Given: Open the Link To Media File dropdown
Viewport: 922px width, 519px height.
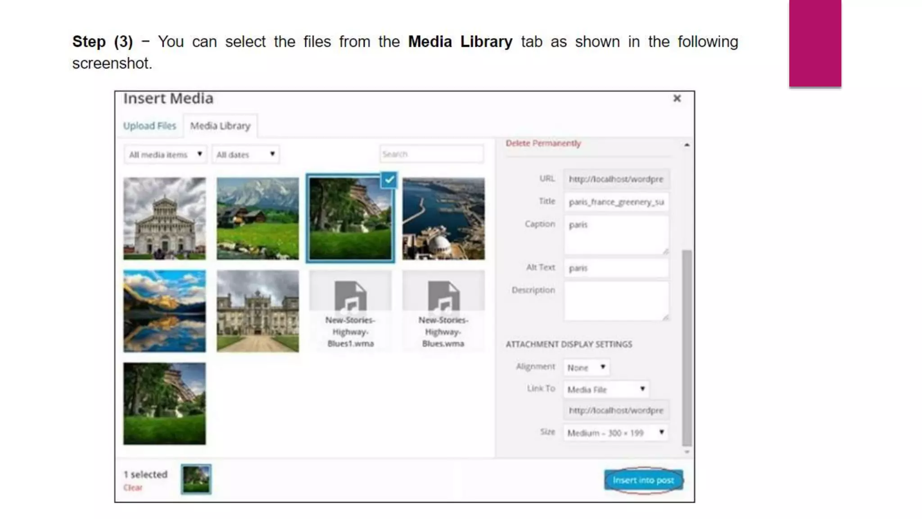Looking at the screenshot, I should tap(606, 389).
